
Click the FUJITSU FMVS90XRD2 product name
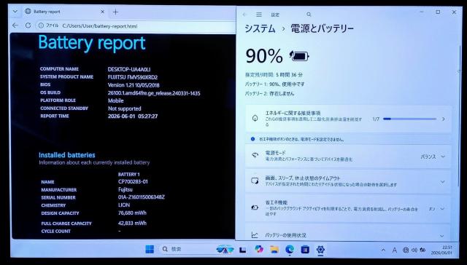tap(133, 77)
